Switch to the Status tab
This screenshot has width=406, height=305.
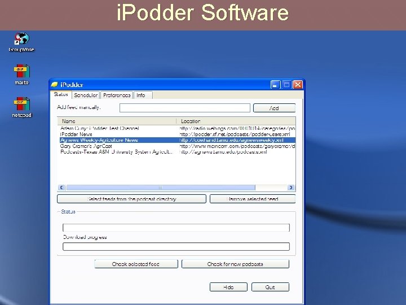61,94
